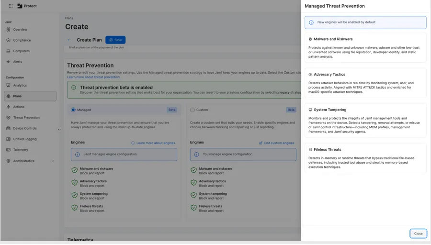Click the System Tampering monitor icon
Viewport: 431px width, 245px height.
pos(310,110)
